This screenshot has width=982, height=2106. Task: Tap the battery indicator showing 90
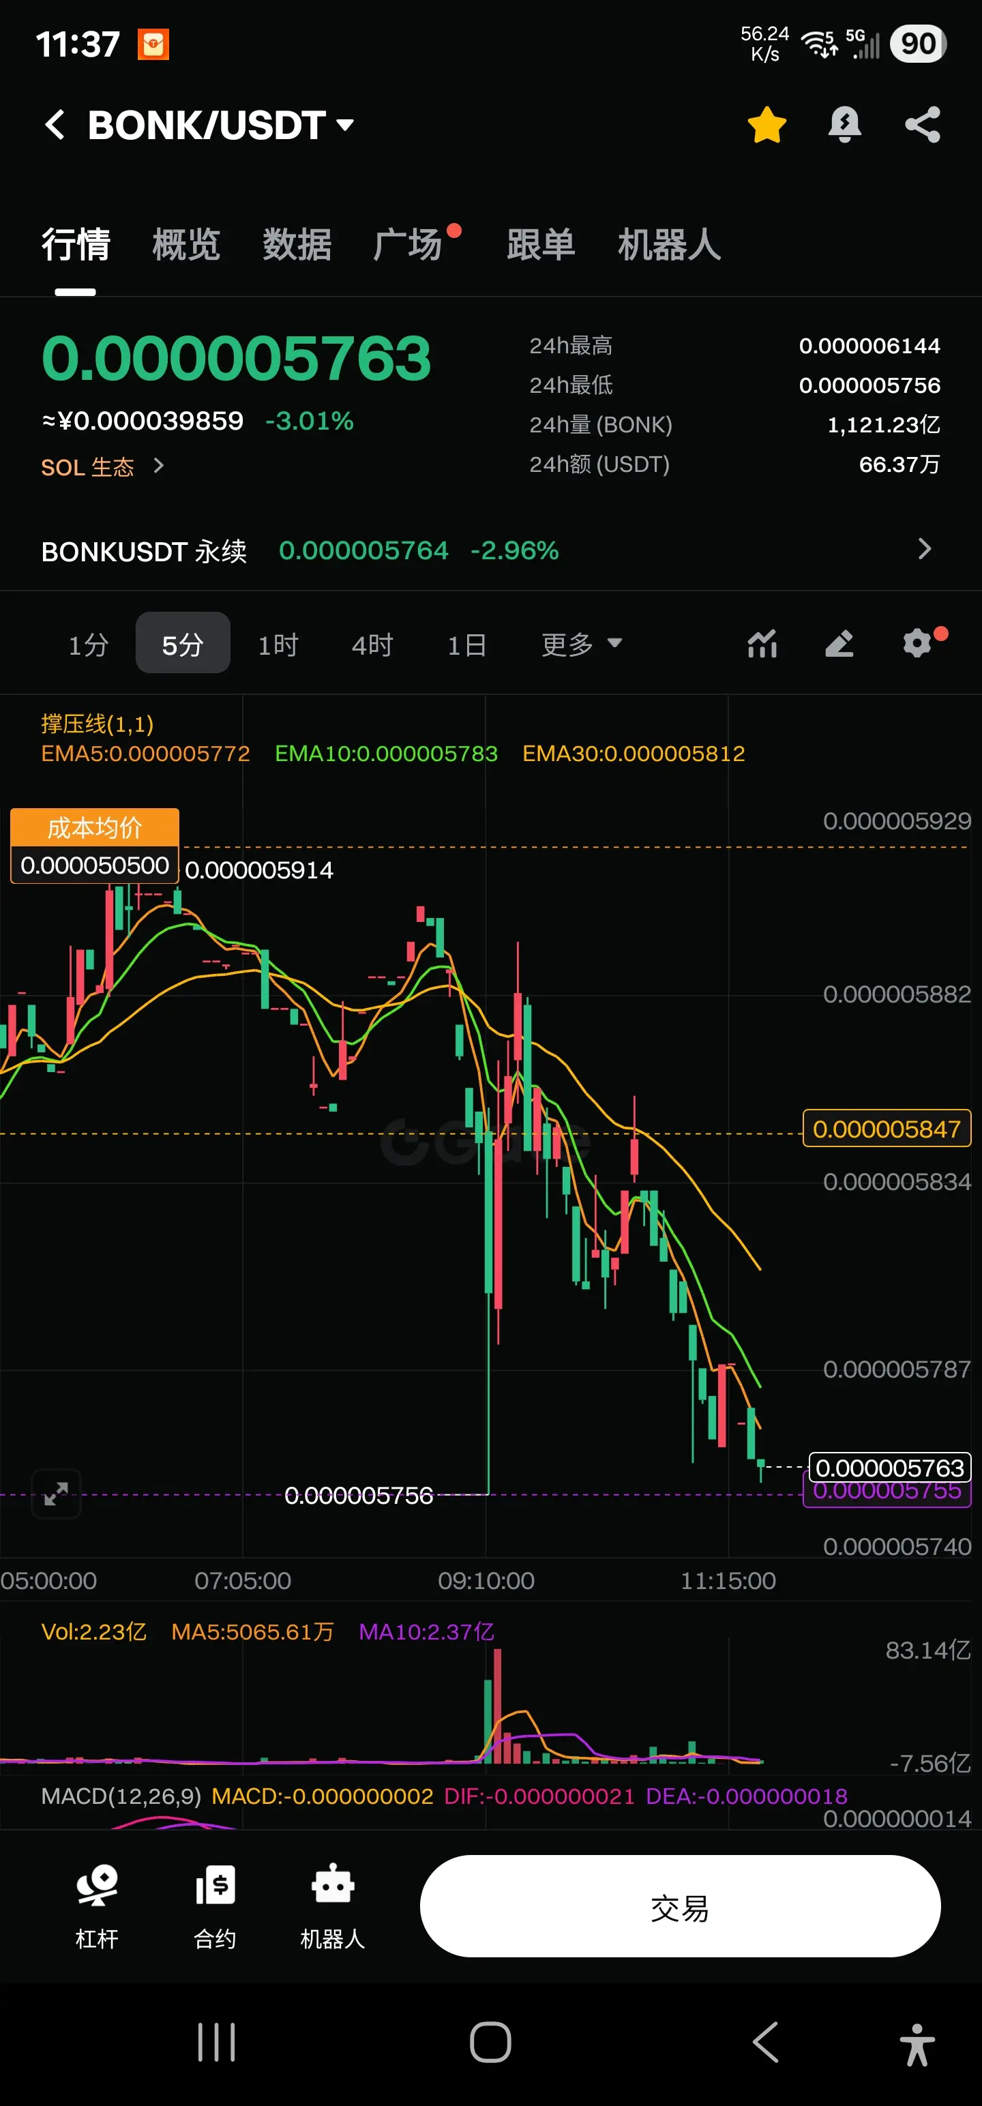[917, 44]
